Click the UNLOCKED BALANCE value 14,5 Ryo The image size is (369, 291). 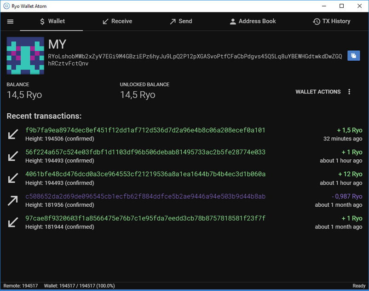coord(138,95)
